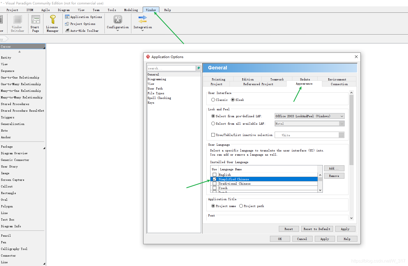Screen dimensions: 408x266
Task: Expand the Line palette group arrow at bottom
Action: click(x=44, y=264)
